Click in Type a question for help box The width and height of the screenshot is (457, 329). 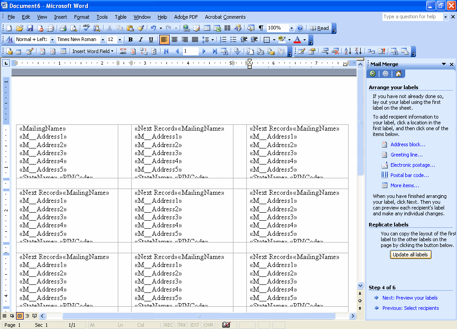[x=412, y=17]
